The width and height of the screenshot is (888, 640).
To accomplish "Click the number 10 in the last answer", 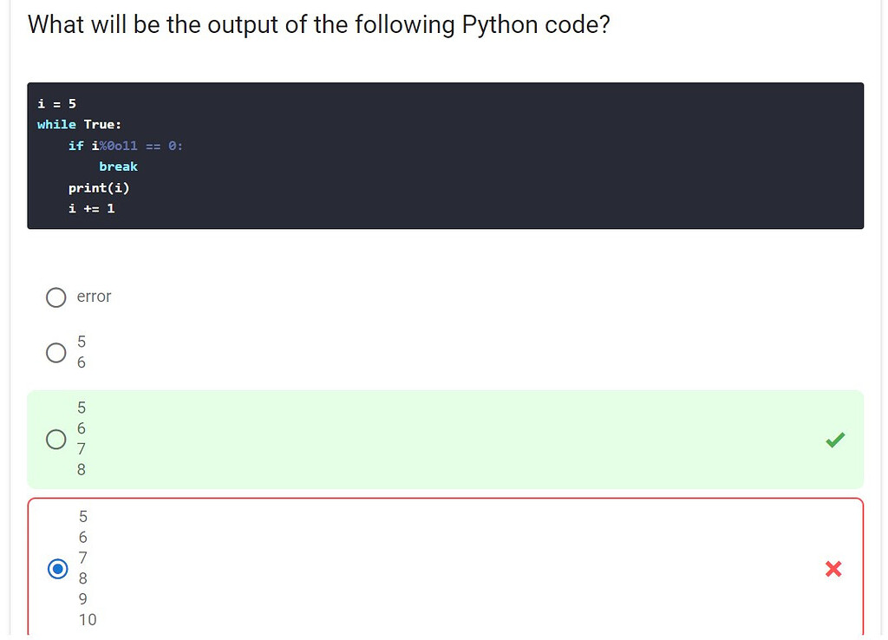I will pos(87,619).
